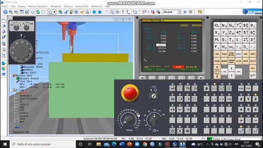Click the zoom in magnifier toolbar icon
Viewport: 263px width, 148px height.
(11, 12)
